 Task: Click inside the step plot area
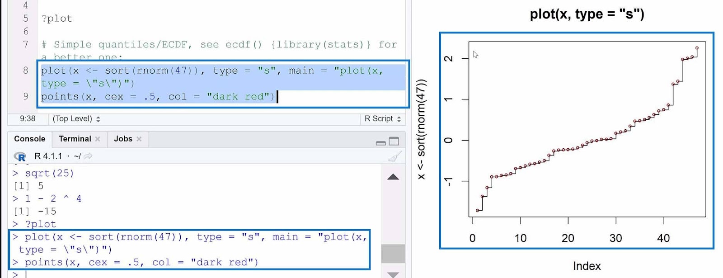coord(587,129)
